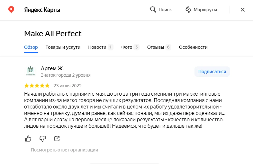
Task: Like the review with thumbs up
Action: (x=28, y=139)
